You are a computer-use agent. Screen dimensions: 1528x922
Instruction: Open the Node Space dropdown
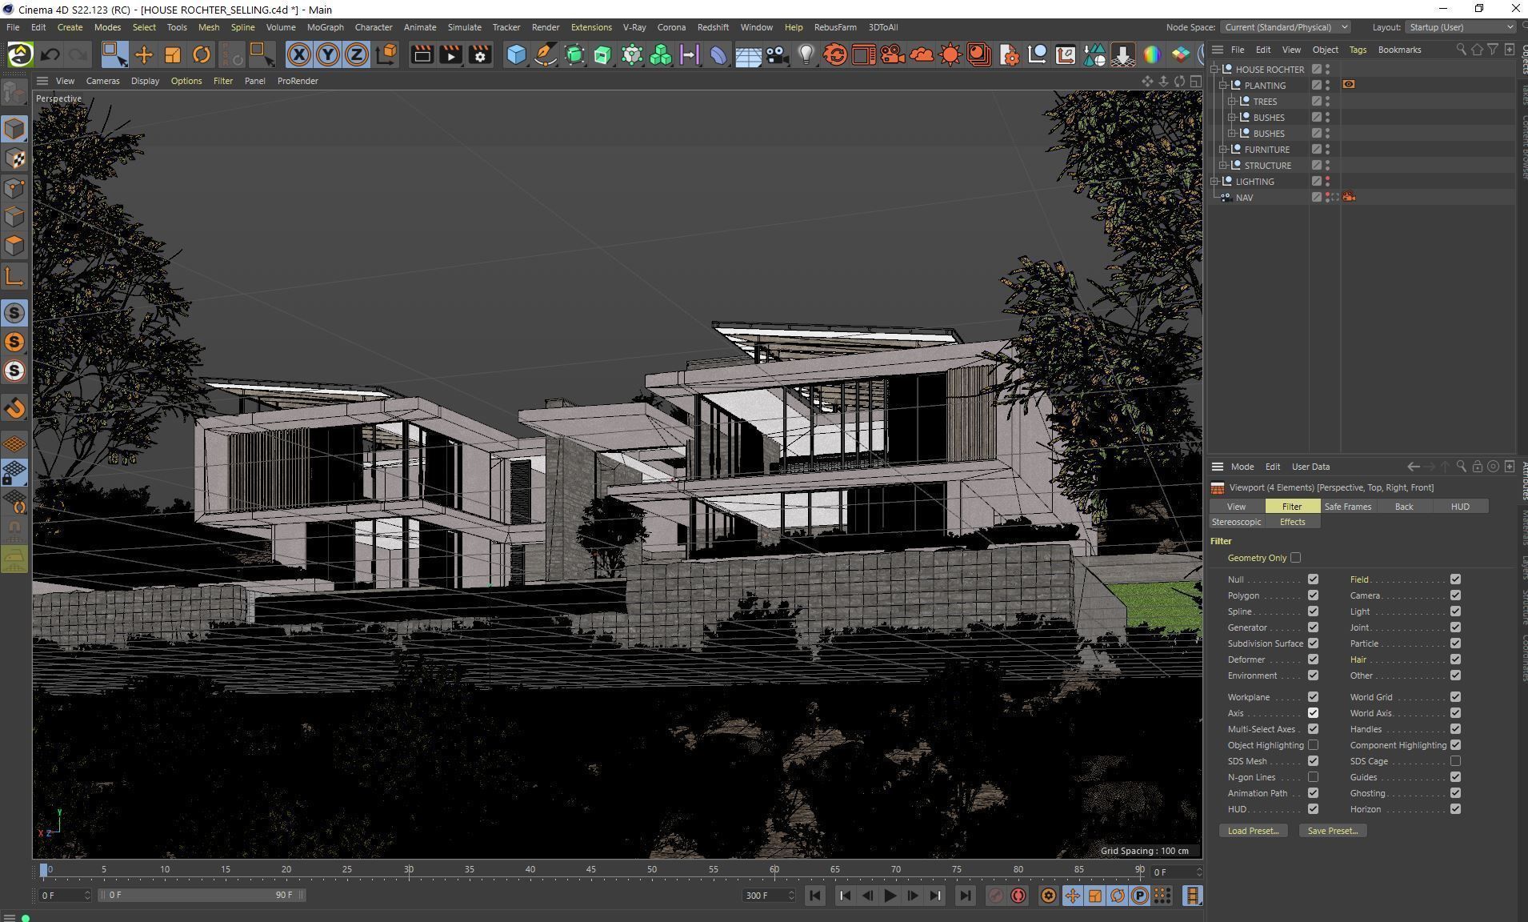click(x=1286, y=27)
